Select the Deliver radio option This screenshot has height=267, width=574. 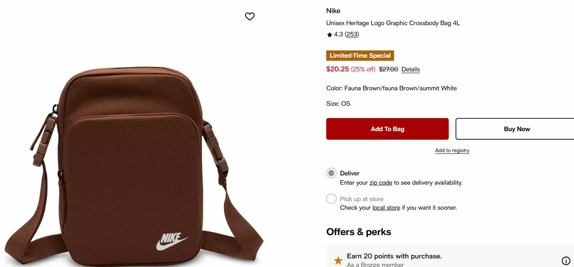(x=331, y=173)
